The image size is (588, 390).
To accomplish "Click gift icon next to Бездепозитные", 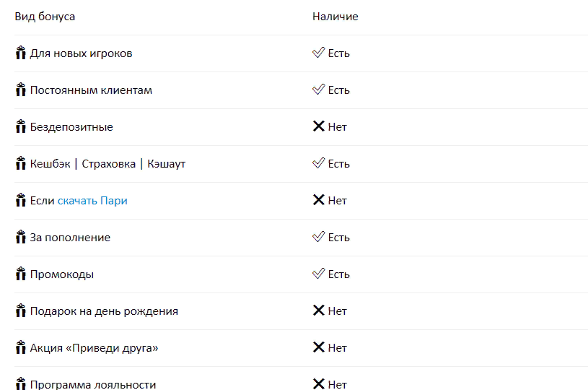I will pyautogui.click(x=21, y=126).
